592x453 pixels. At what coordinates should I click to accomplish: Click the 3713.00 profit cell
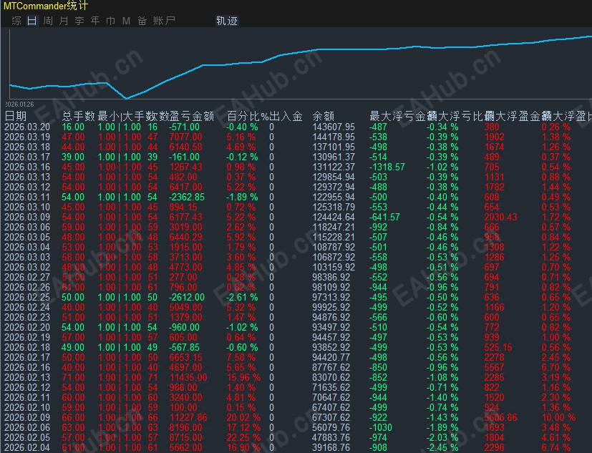click(185, 257)
